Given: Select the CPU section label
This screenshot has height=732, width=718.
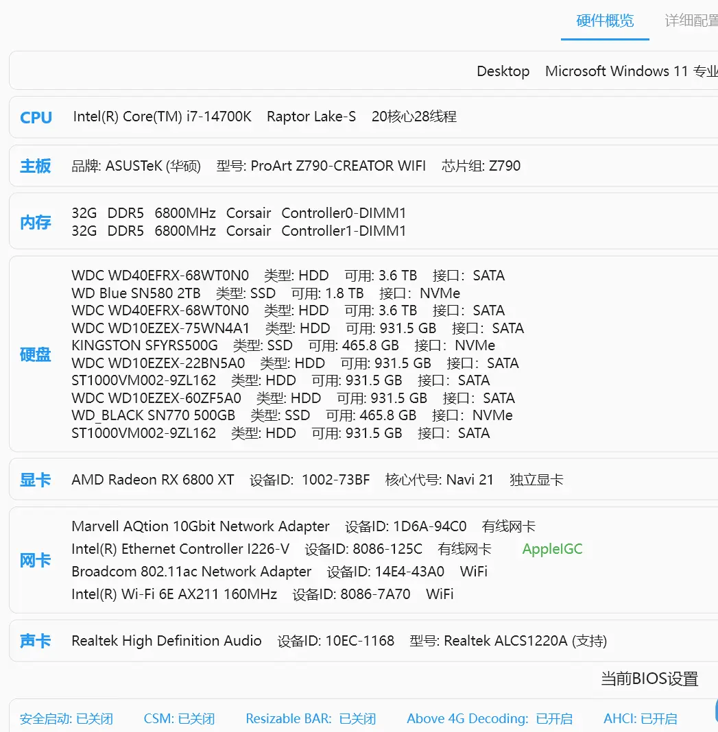Looking at the screenshot, I should 36,117.
